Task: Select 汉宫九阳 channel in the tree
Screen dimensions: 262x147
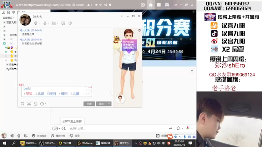Action: (11, 22)
